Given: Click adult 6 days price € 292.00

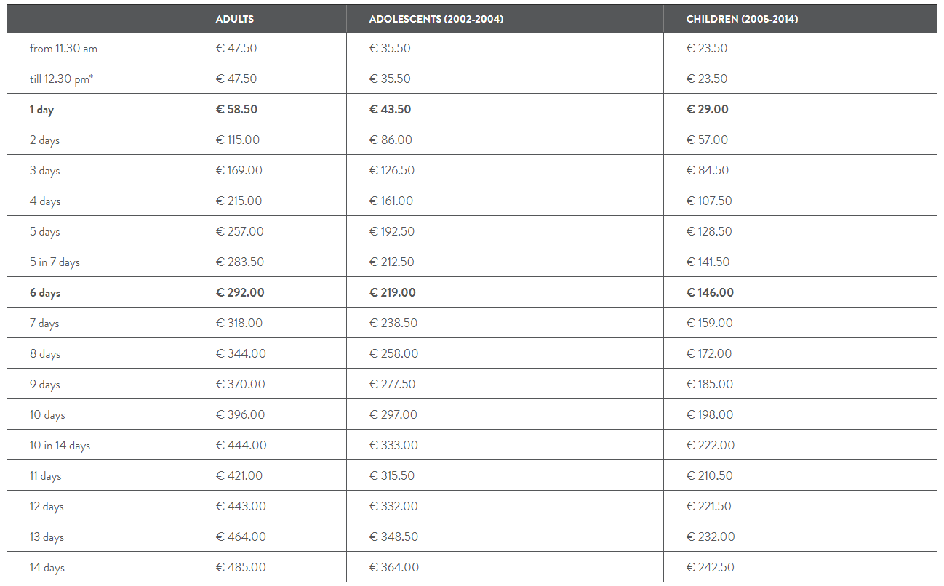Looking at the screenshot, I should tap(240, 292).
